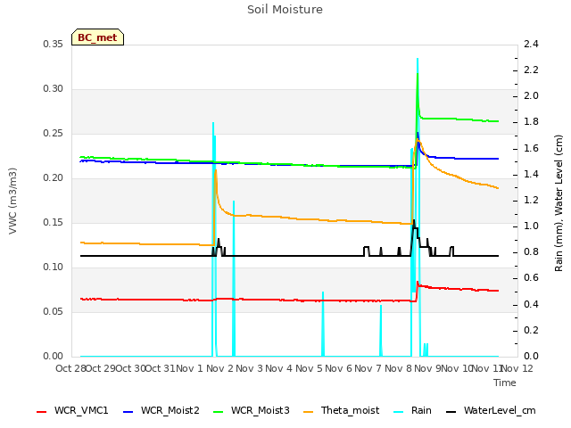This screenshot has height=428, width=571.
Task: Toggle the WCR_Moist3 legend entry
Action: (252, 410)
